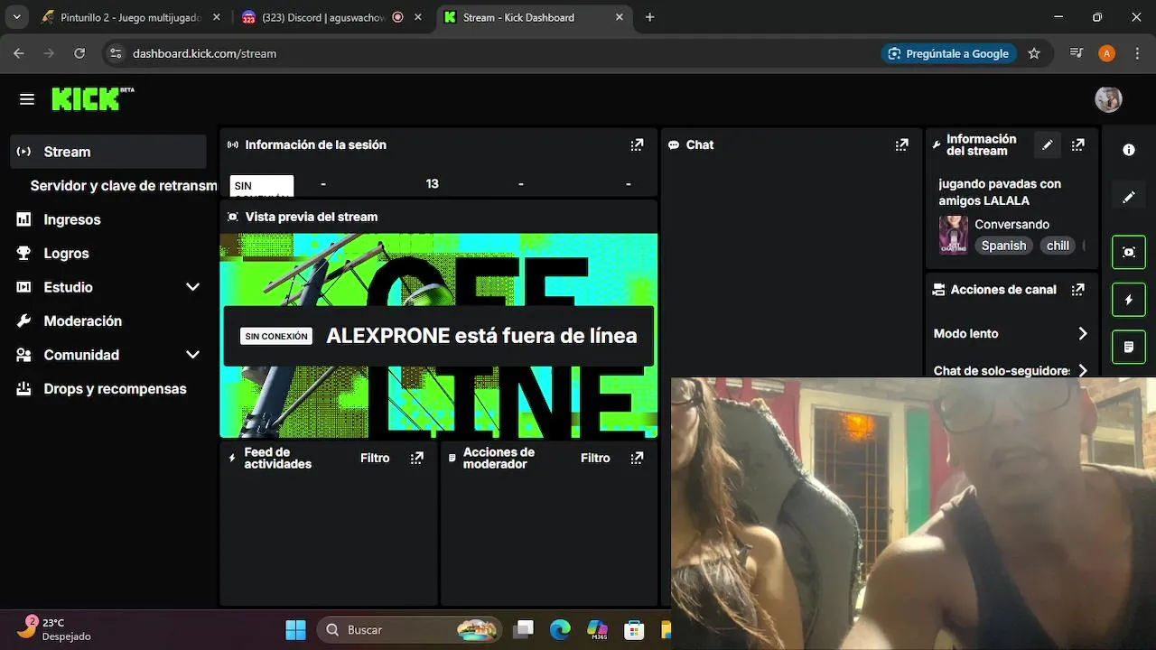
Task: Click the taskbar Buscar search box
Action: tap(411, 629)
